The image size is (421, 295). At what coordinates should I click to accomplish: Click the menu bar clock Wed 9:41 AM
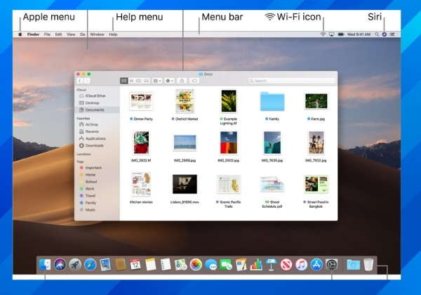(x=359, y=34)
